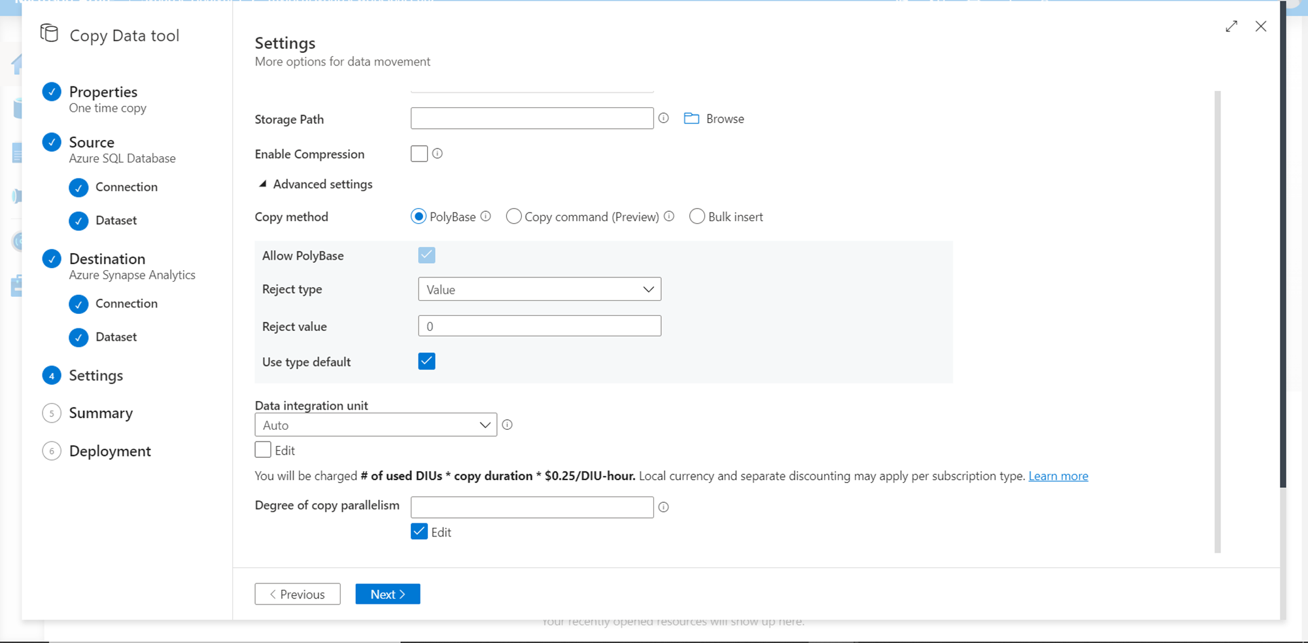Go to the Properties step
This screenshot has width=1308, height=643.
103,92
